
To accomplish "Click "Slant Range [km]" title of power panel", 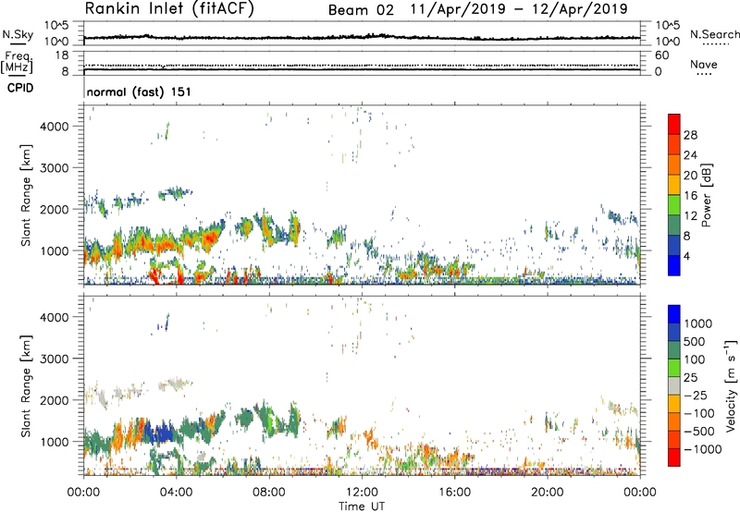I will tap(26, 195).
